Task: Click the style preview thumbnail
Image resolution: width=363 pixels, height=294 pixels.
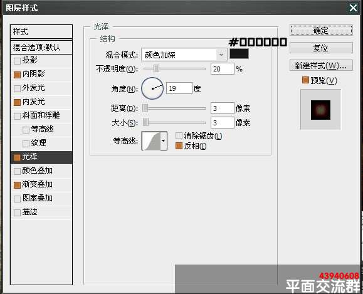Action: pyautogui.click(x=320, y=110)
